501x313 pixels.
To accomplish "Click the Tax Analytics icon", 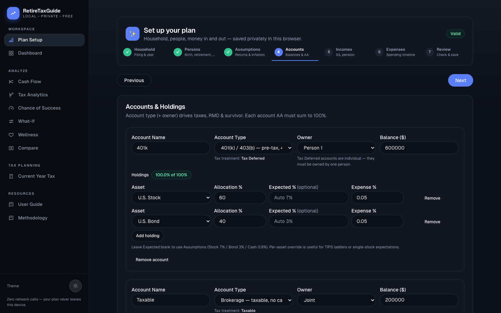I will click(11, 95).
